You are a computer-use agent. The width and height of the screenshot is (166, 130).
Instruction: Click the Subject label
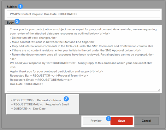[x=12, y=7]
